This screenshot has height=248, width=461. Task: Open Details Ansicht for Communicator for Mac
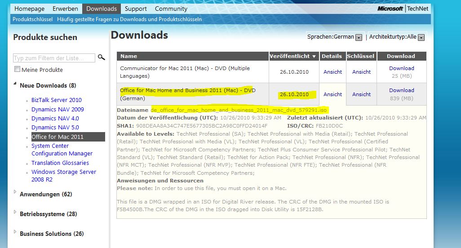tap(332, 72)
